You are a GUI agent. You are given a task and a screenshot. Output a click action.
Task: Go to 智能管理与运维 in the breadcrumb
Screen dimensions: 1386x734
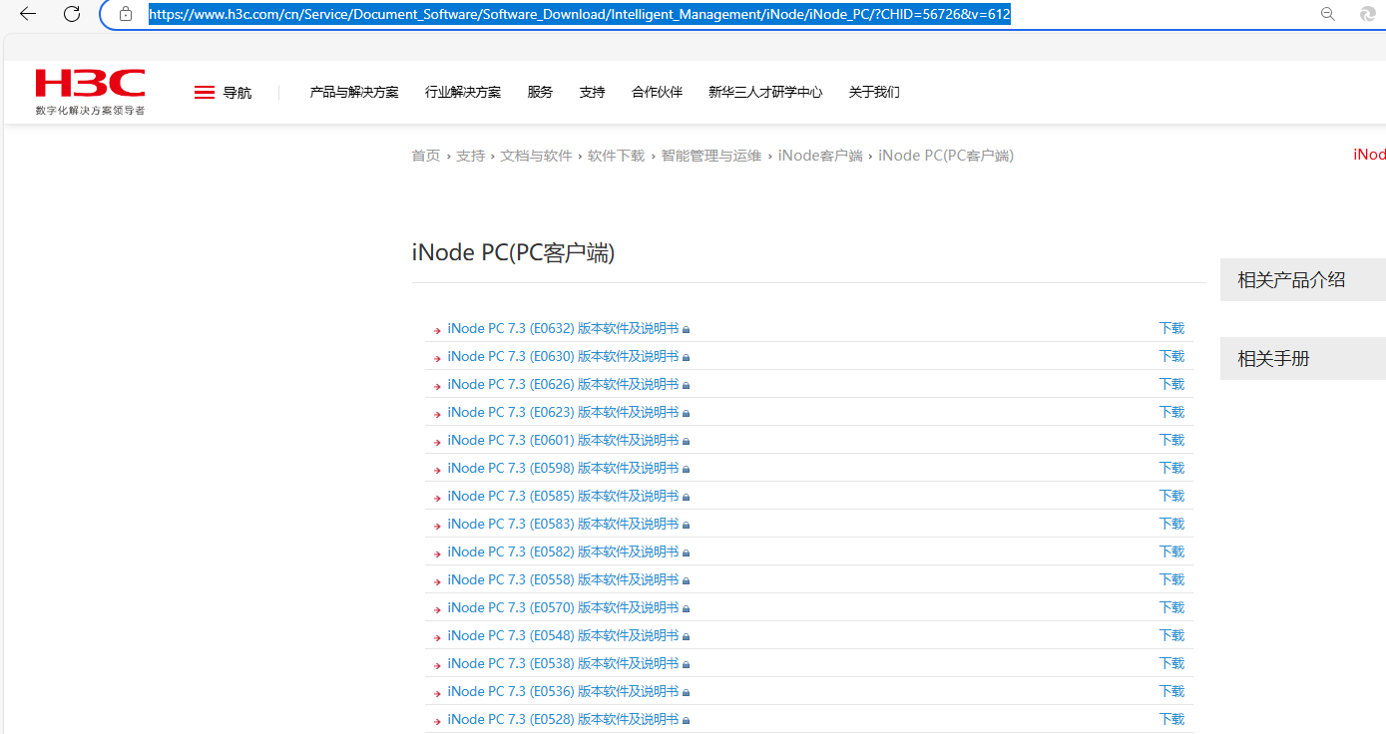711,156
